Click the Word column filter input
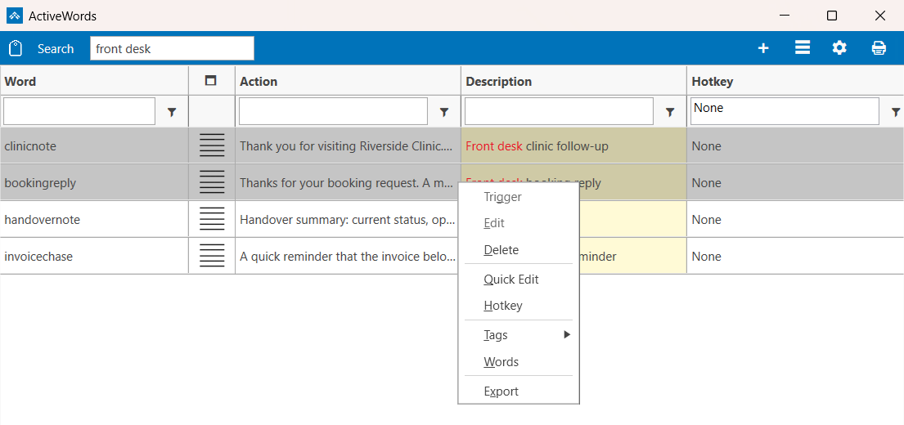The image size is (904, 425). [79, 111]
